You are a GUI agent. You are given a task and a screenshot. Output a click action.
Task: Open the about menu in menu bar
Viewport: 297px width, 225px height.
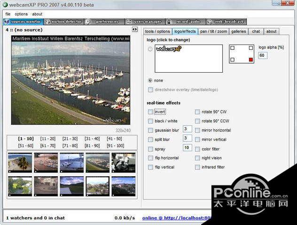pos(37,14)
